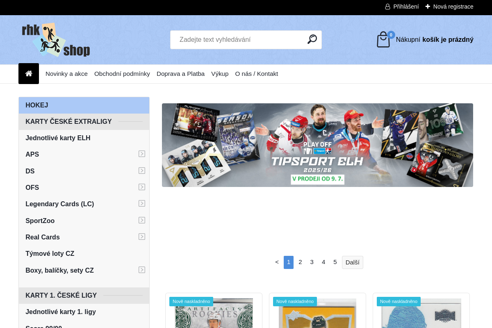
Task: Expand the DS category arrow
Action: point(142,171)
